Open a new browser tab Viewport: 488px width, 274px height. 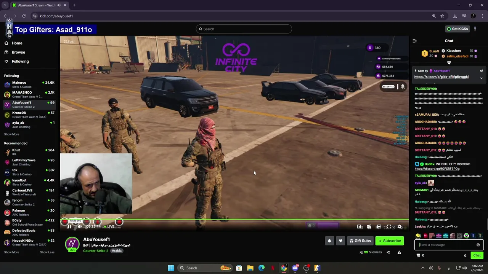(x=74, y=5)
